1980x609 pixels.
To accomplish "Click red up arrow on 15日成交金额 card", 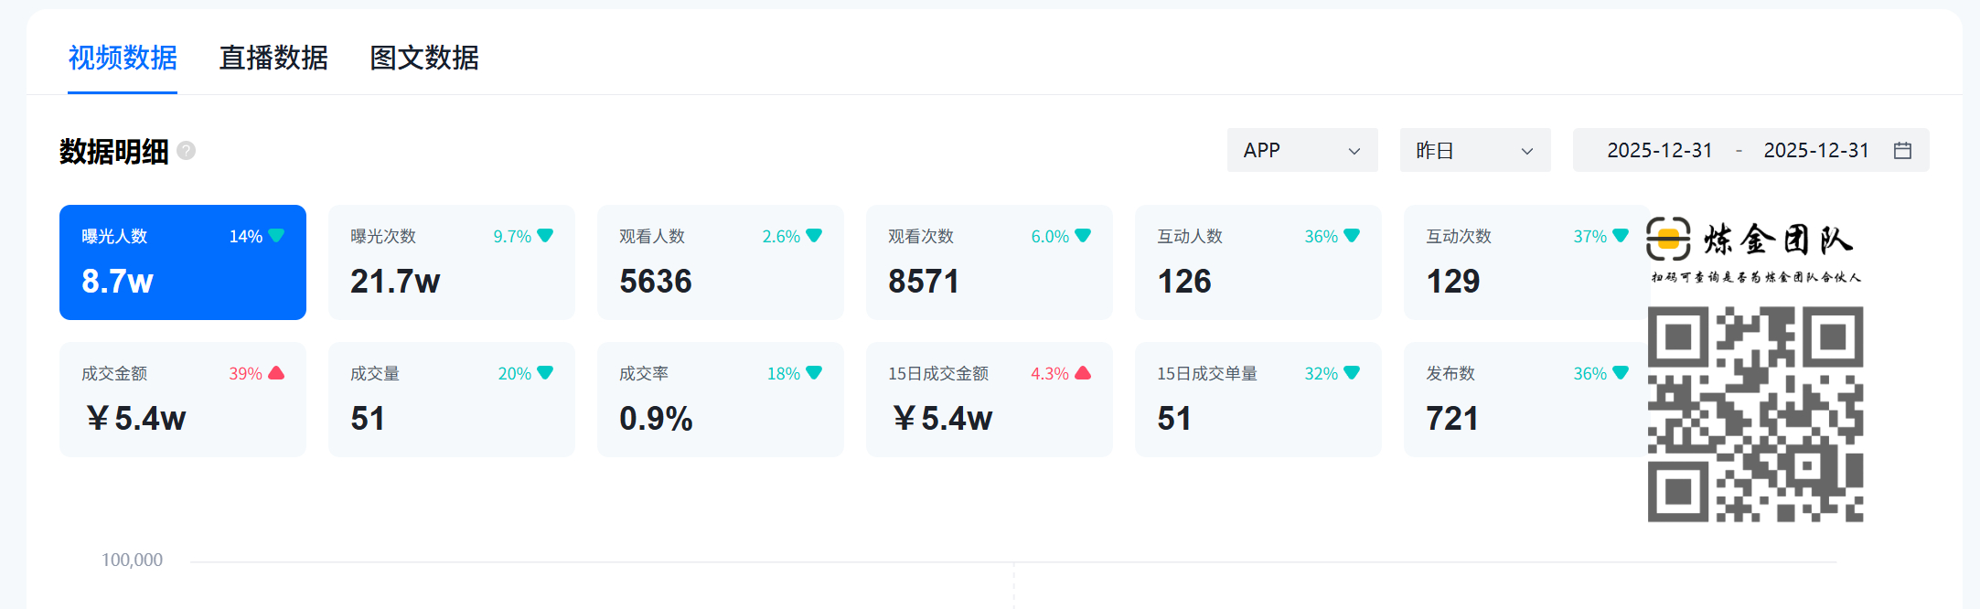I will point(1083,373).
